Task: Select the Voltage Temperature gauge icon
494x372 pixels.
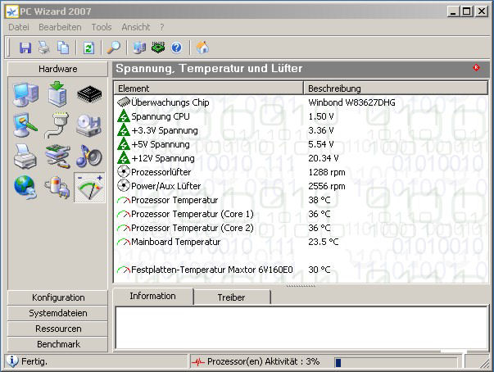Action: [x=89, y=188]
